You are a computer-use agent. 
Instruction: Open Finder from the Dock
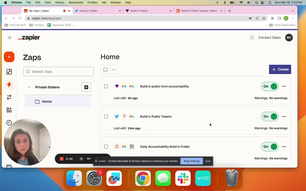tap(74, 178)
